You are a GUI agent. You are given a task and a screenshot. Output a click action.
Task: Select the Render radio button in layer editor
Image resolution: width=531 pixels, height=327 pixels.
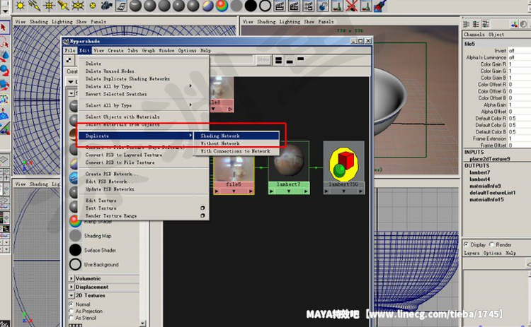click(x=492, y=244)
